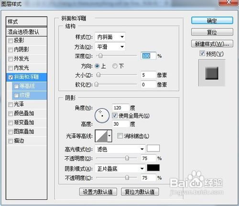This screenshot has width=239, height=206.
Task: Click the gloss contour curve thumbnail
Action: 101,136
